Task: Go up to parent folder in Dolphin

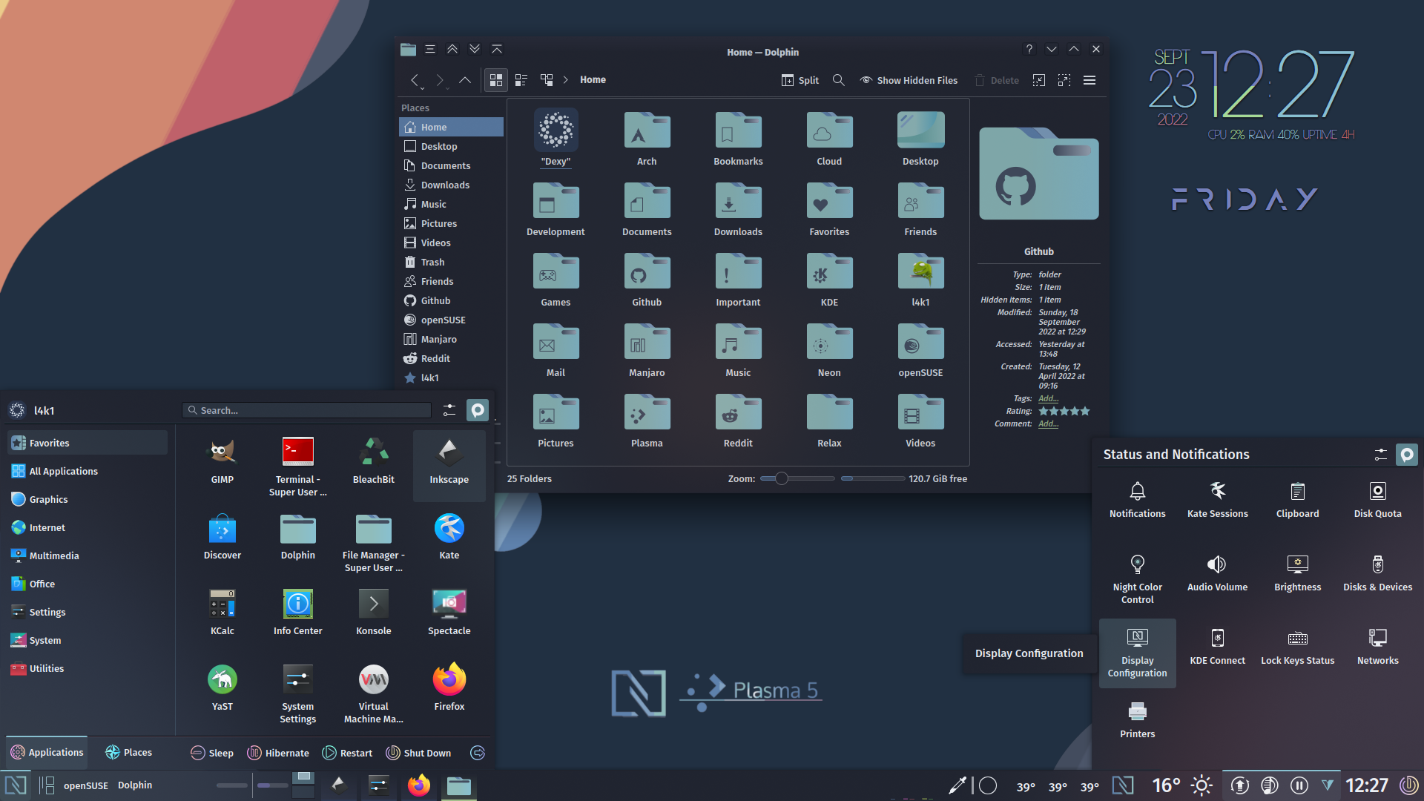Action: 465,80
